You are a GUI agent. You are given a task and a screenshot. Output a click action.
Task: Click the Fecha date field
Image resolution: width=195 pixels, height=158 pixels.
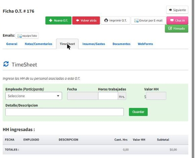coord(83,96)
